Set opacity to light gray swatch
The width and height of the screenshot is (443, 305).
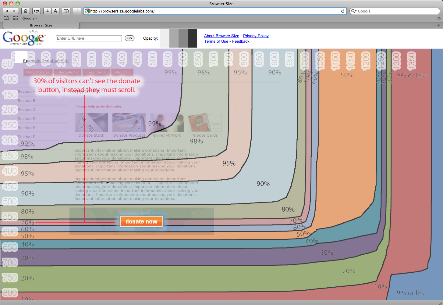pos(174,38)
